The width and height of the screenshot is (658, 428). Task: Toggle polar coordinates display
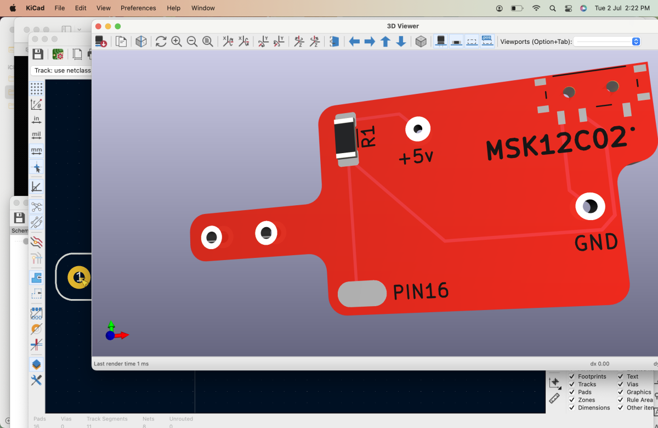tap(36, 104)
